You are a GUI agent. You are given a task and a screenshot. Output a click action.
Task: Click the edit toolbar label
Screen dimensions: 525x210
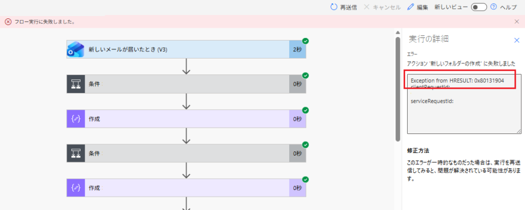pyautogui.click(x=422, y=7)
